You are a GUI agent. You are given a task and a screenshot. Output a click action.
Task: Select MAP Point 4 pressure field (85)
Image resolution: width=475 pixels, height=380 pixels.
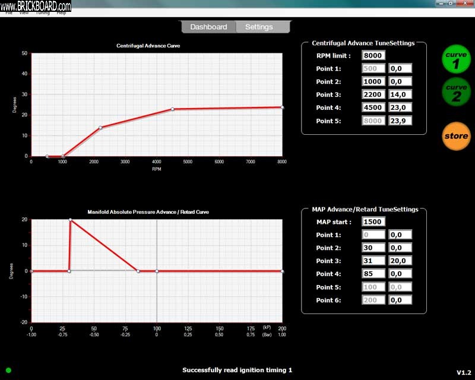[373, 274]
